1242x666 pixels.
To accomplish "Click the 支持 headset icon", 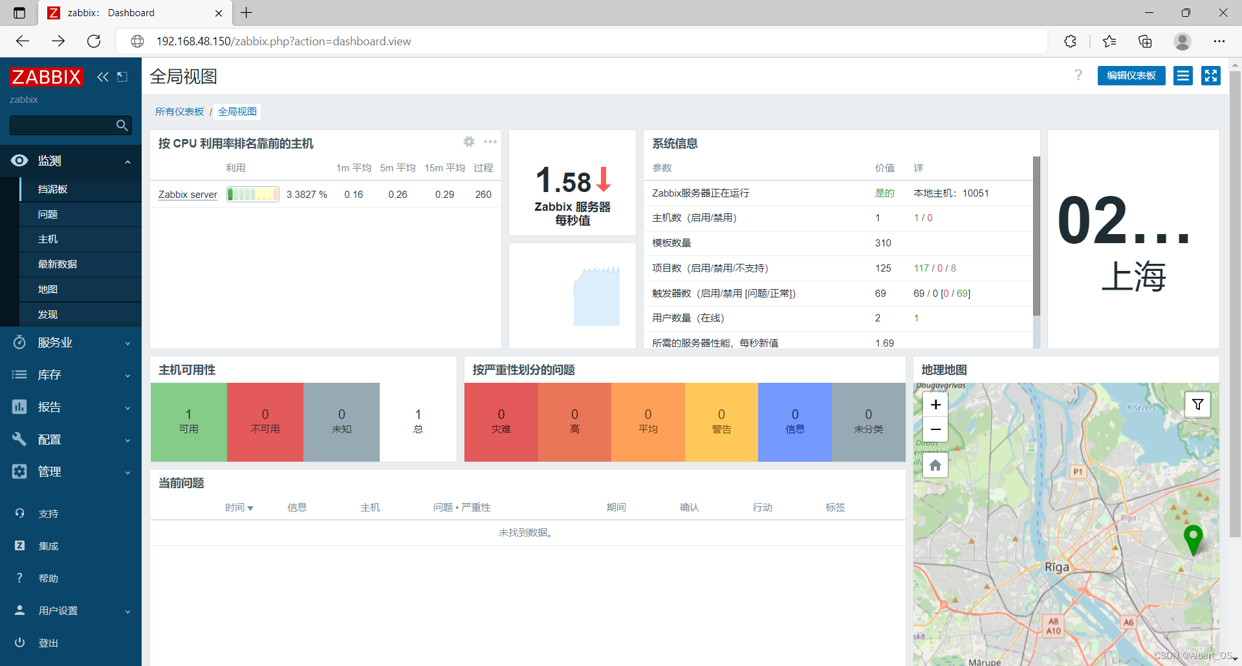I will click(19, 513).
